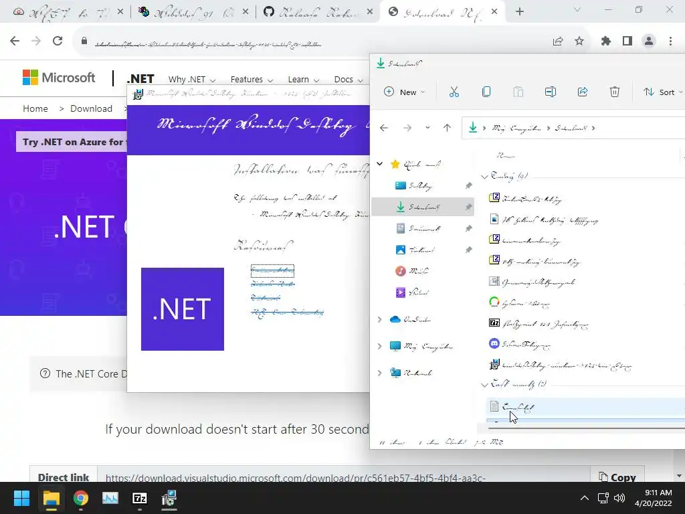Open recent locations dropdown in File Explorer

[x=427, y=128]
